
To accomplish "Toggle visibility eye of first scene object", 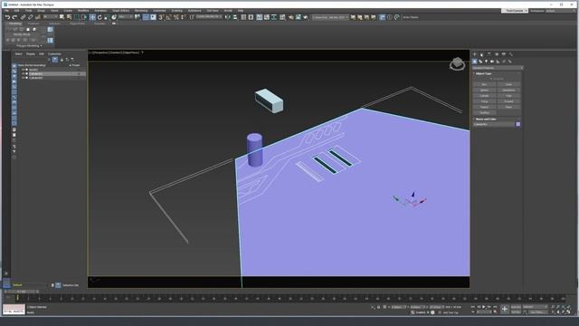I will 23,69.
